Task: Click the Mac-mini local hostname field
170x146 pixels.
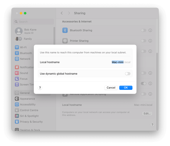Action: [x=118, y=62]
